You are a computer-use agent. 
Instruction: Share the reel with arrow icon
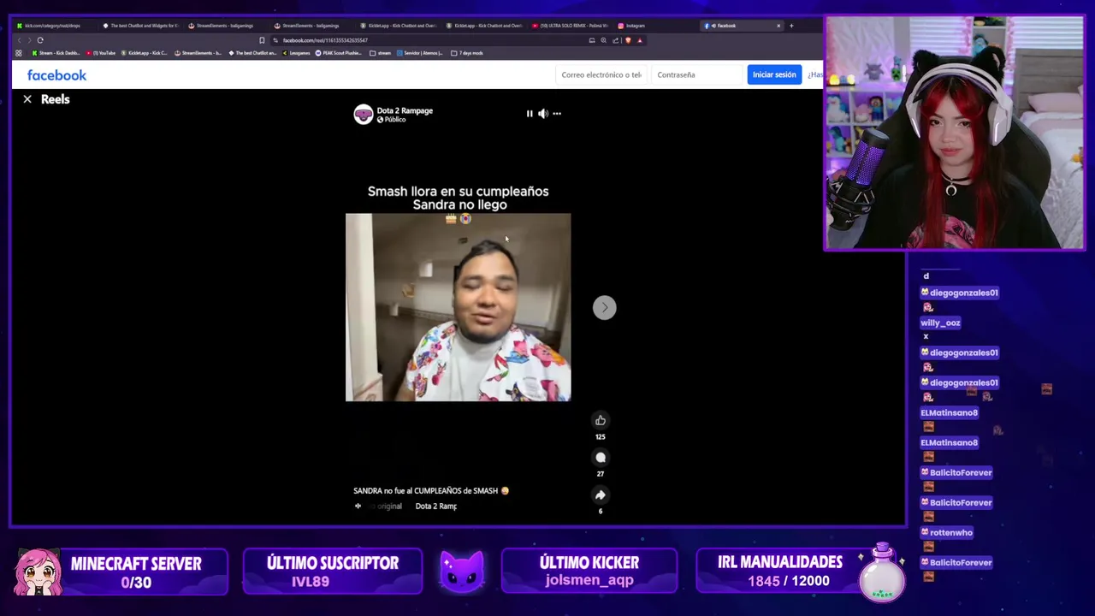[601, 495]
